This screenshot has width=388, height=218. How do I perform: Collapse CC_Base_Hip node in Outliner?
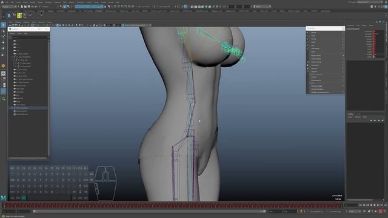coord(15,60)
